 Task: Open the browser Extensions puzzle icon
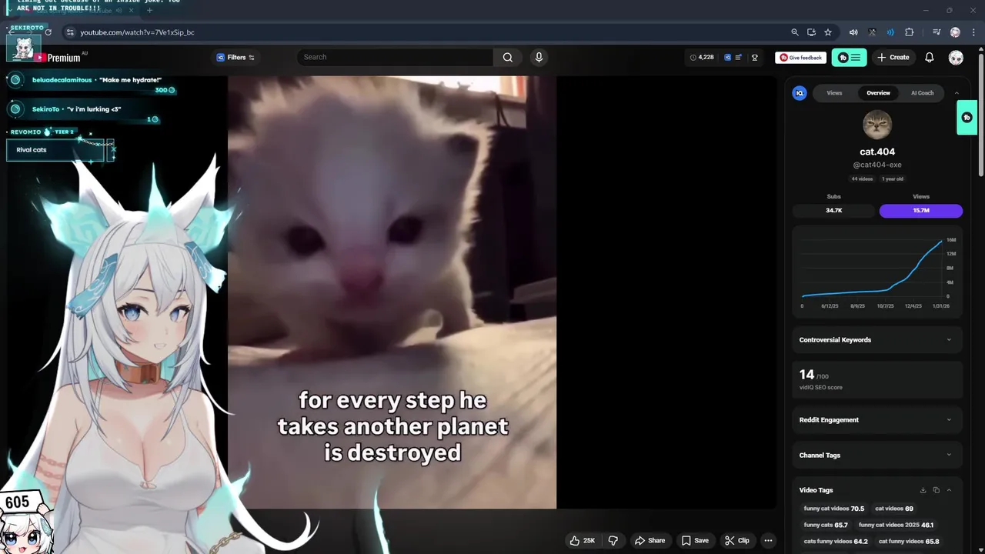910,32
